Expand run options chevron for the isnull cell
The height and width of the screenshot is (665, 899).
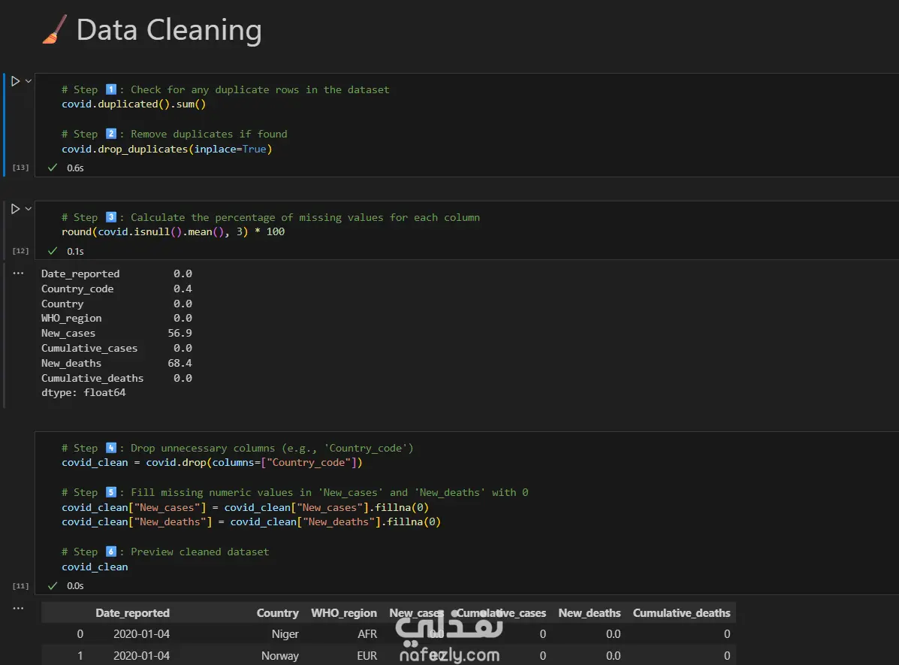click(x=29, y=209)
